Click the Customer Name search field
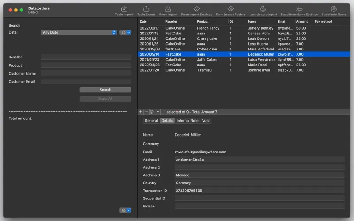The width and height of the screenshot is (354, 221). coord(86,73)
